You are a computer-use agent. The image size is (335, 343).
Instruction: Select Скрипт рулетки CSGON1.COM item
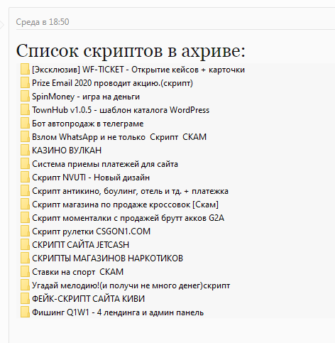click(91, 232)
